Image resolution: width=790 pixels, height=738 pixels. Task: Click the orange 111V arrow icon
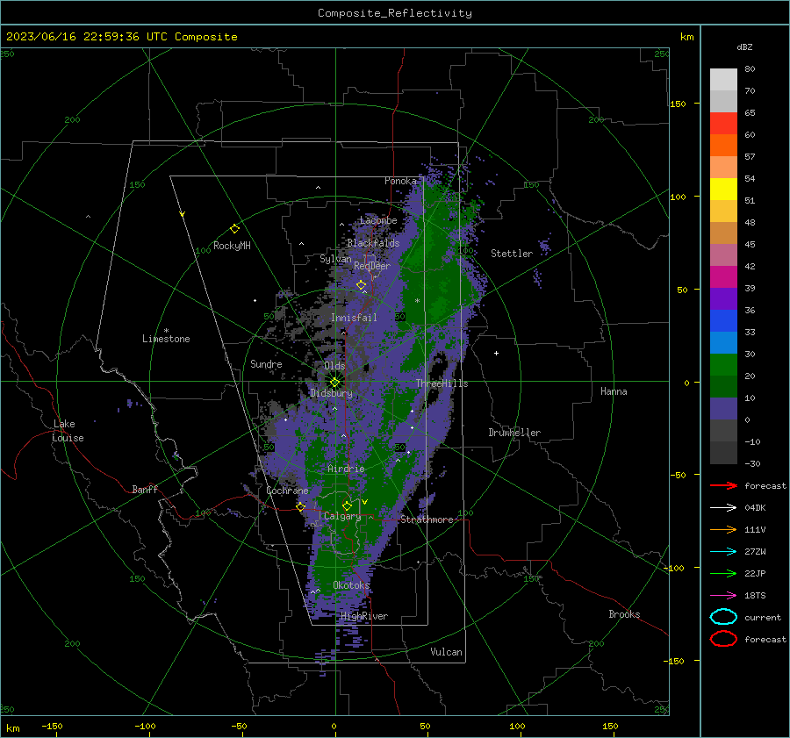(723, 529)
